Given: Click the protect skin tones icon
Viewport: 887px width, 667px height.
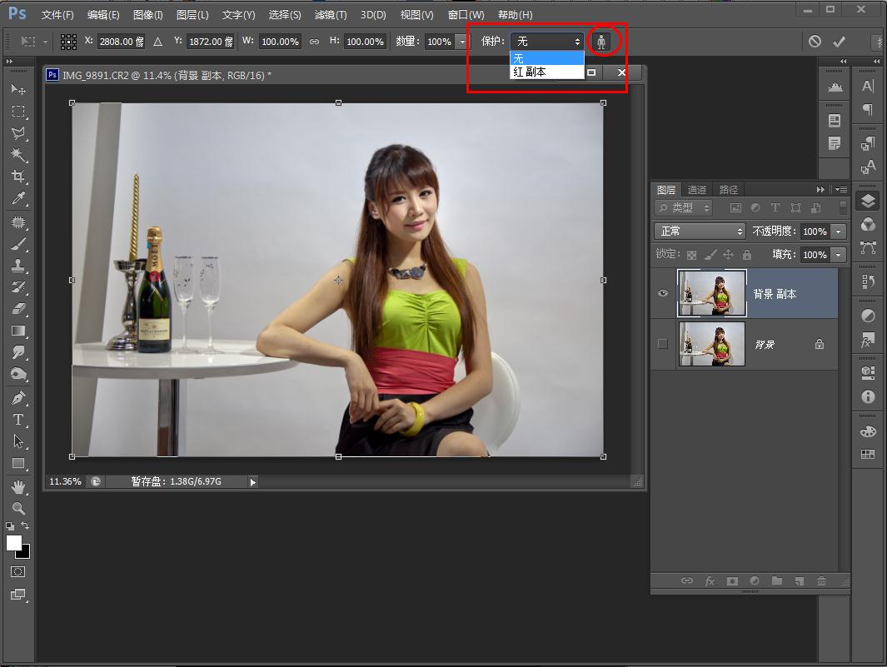Looking at the screenshot, I should [x=601, y=41].
